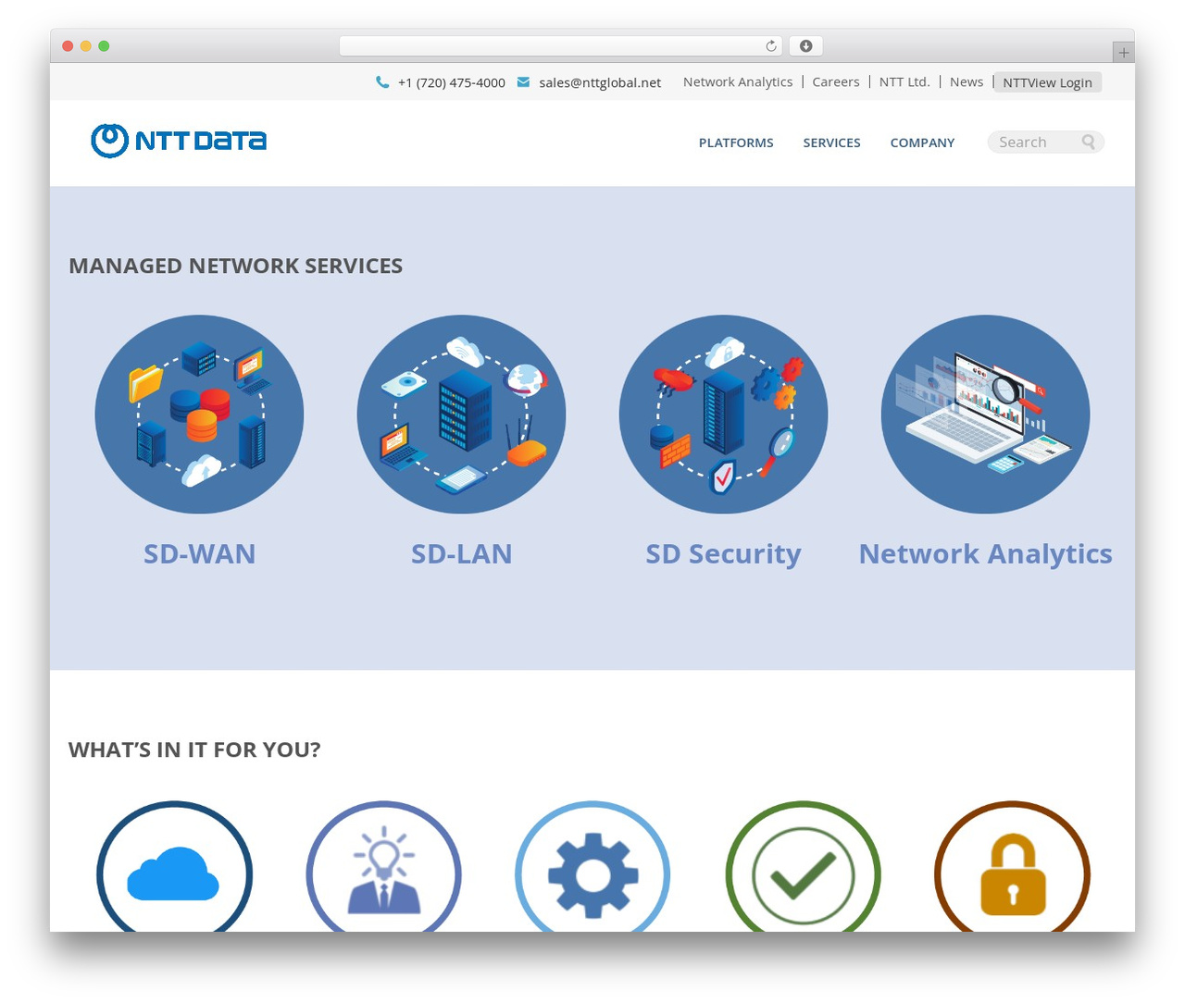Image resolution: width=1185 pixels, height=1003 pixels.
Task: Open the Network Analytics laptop illustration
Action: coord(985,415)
